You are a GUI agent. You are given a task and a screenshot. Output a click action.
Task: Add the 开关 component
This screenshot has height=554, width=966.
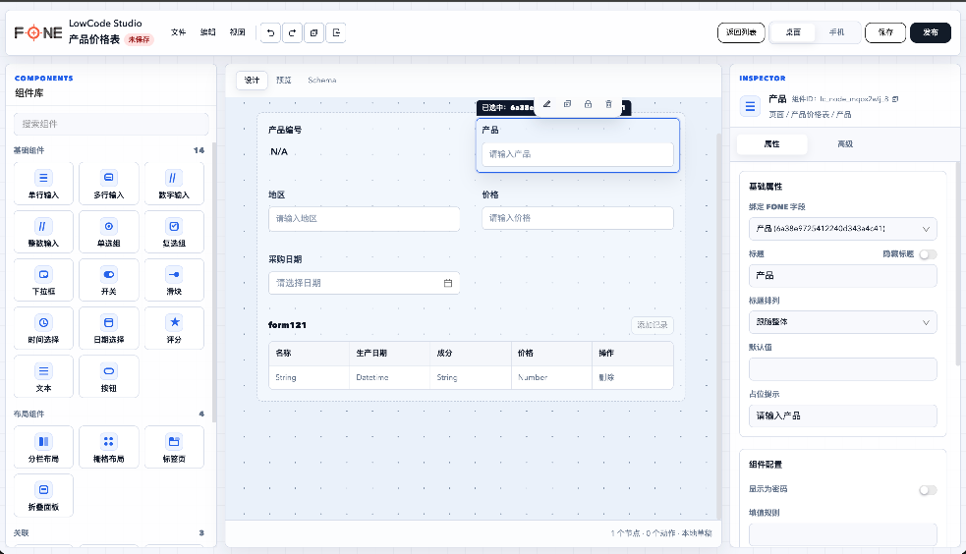109,280
